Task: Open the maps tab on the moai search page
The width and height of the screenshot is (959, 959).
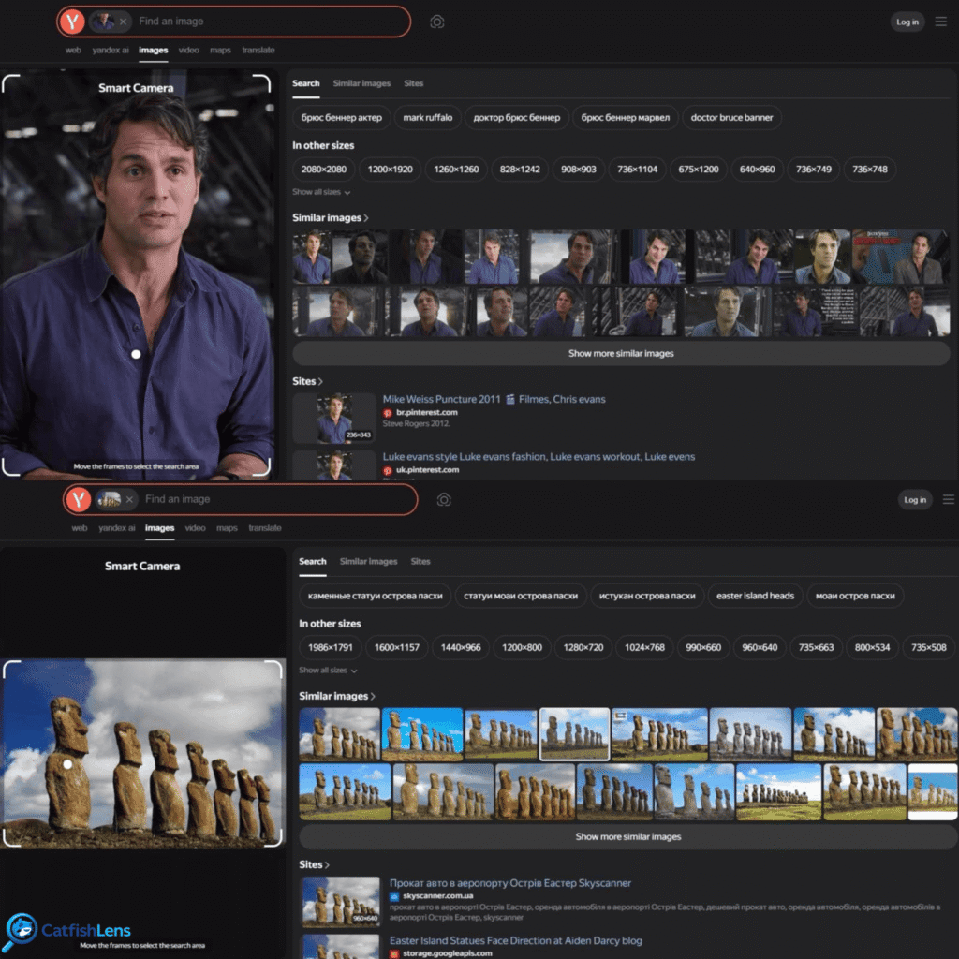Action: tap(227, 528)
